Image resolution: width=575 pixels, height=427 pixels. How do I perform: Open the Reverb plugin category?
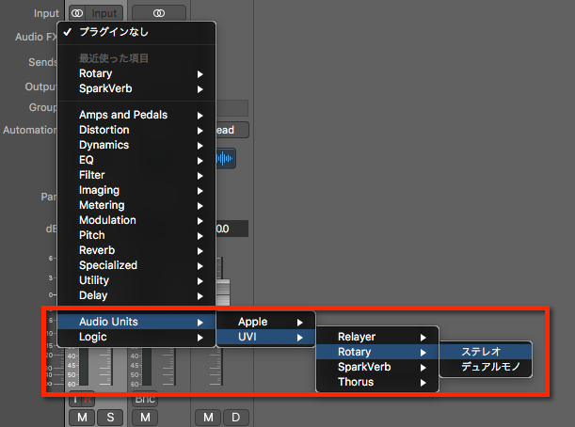click(136, 250)
